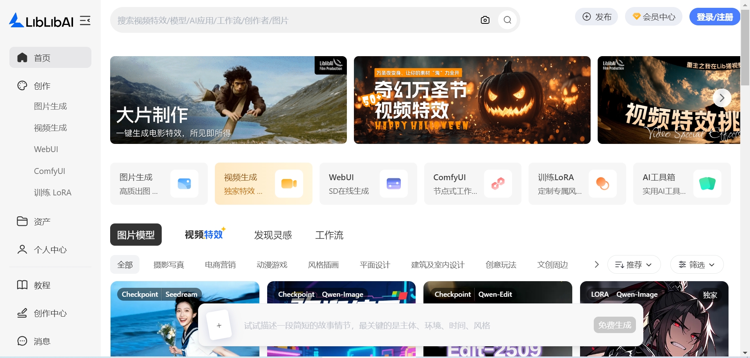Click the page vertical scrollbar
The width and height of the screenshot is (750, 358).
click(745, 47)
